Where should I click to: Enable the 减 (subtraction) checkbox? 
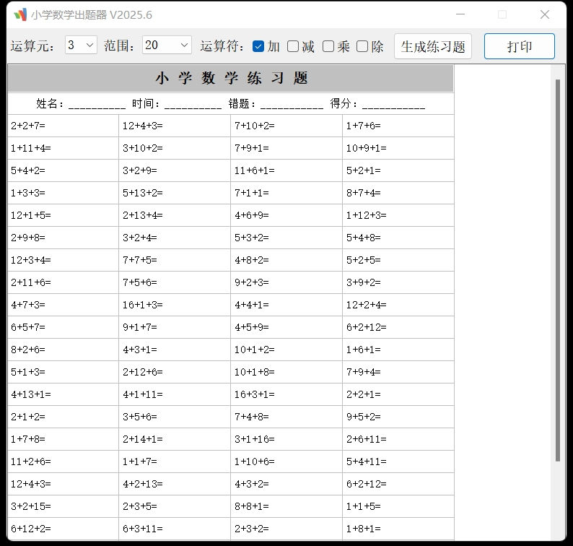(x=293, y=46)
